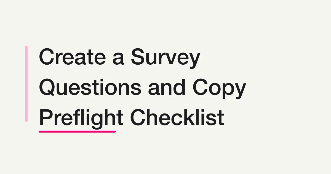Click the underlined word "Preflight"
Screen dimensions: 331x174
tap(81, 118)
